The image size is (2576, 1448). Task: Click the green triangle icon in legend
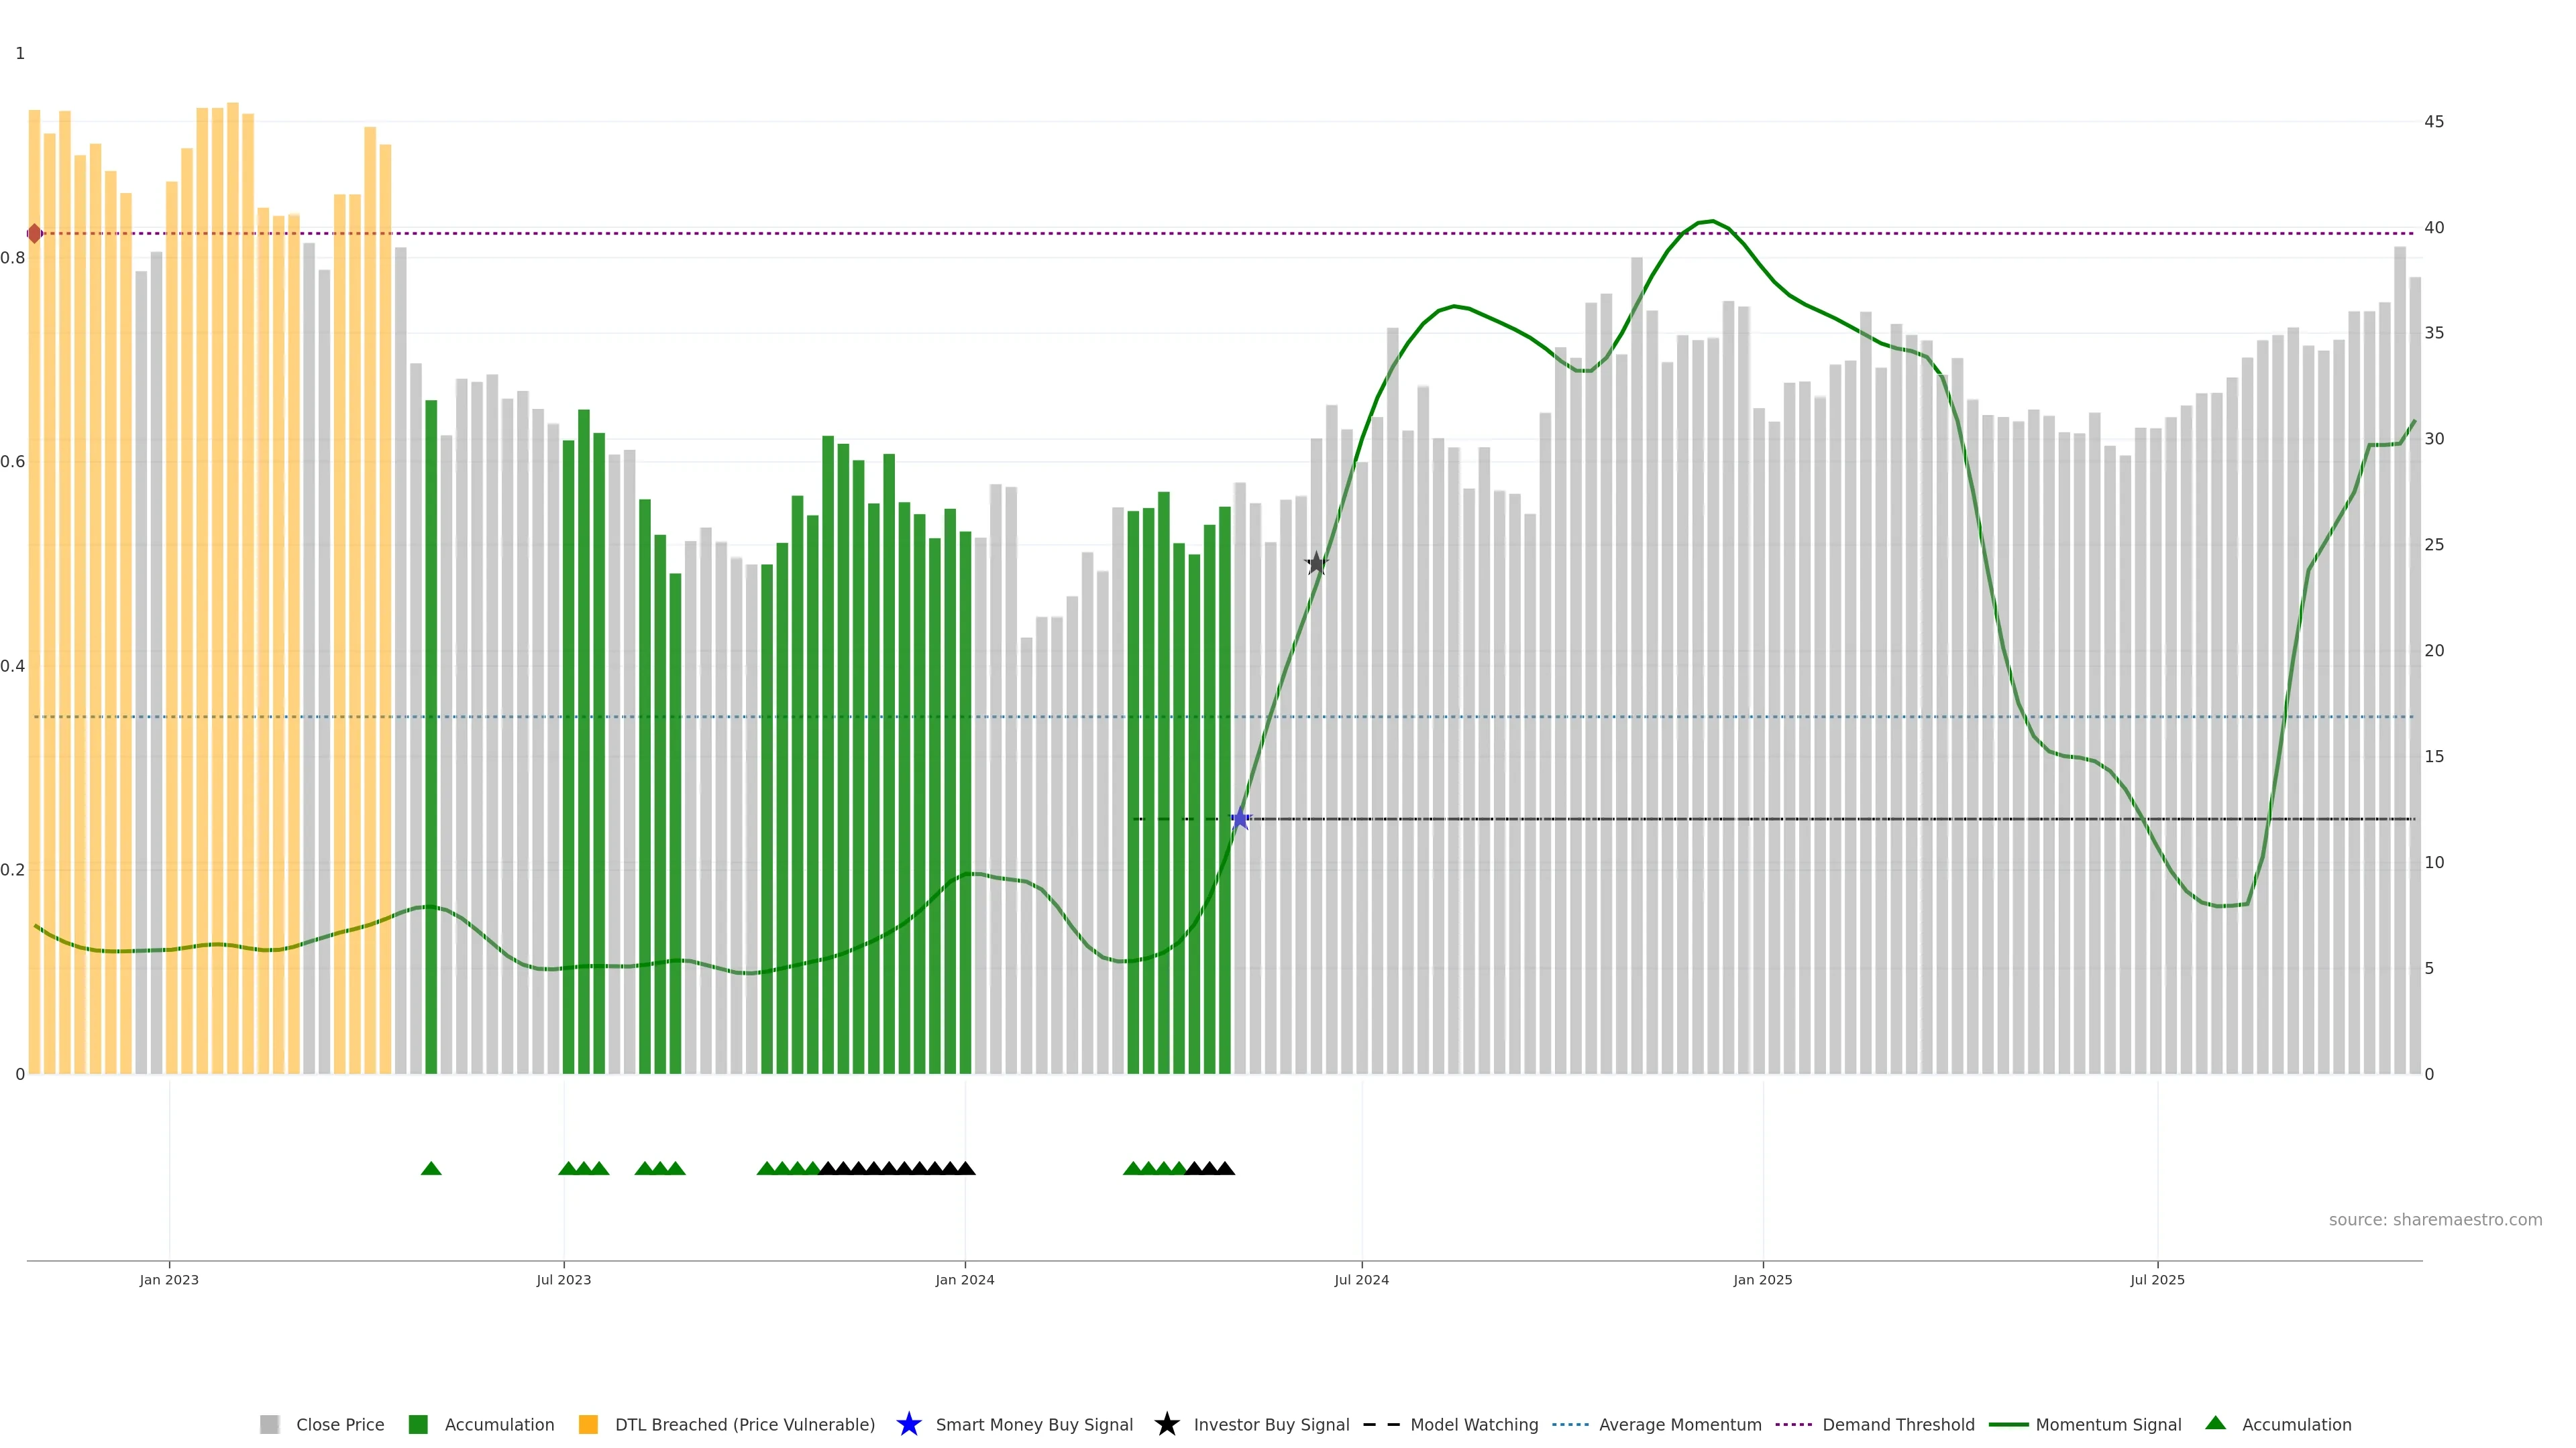(2215, 1423)
